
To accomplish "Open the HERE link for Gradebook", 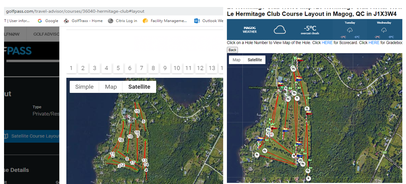I will click(374, 43).
